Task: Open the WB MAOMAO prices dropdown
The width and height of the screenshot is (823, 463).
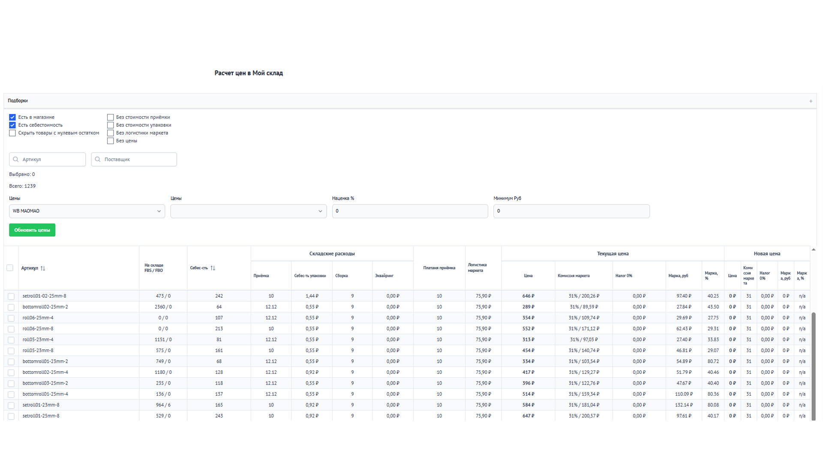Action: point(87,211)
